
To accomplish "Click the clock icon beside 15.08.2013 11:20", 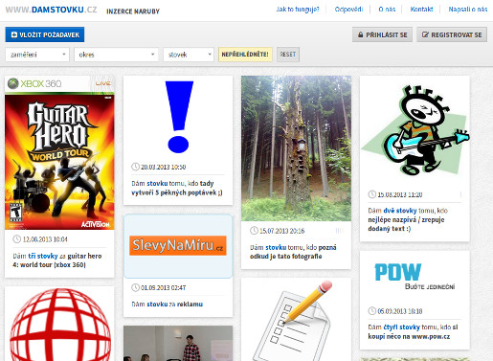I will (x=372, y=194).
